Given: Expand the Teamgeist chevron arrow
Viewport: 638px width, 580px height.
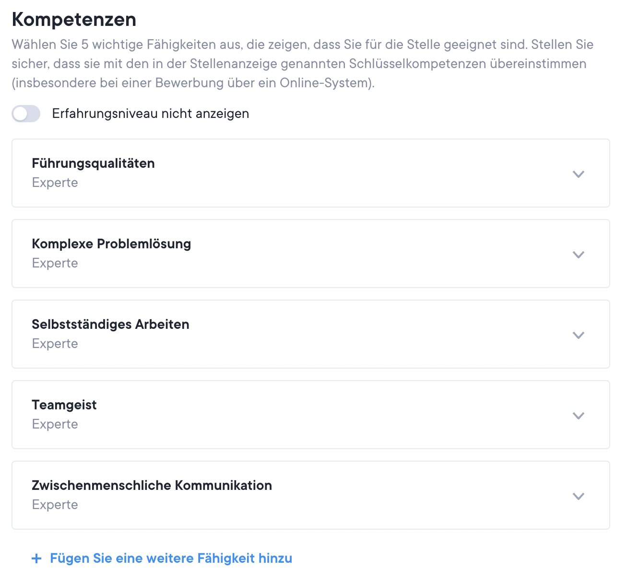Looking at the screenshot, I should click(x=579, y=416).
